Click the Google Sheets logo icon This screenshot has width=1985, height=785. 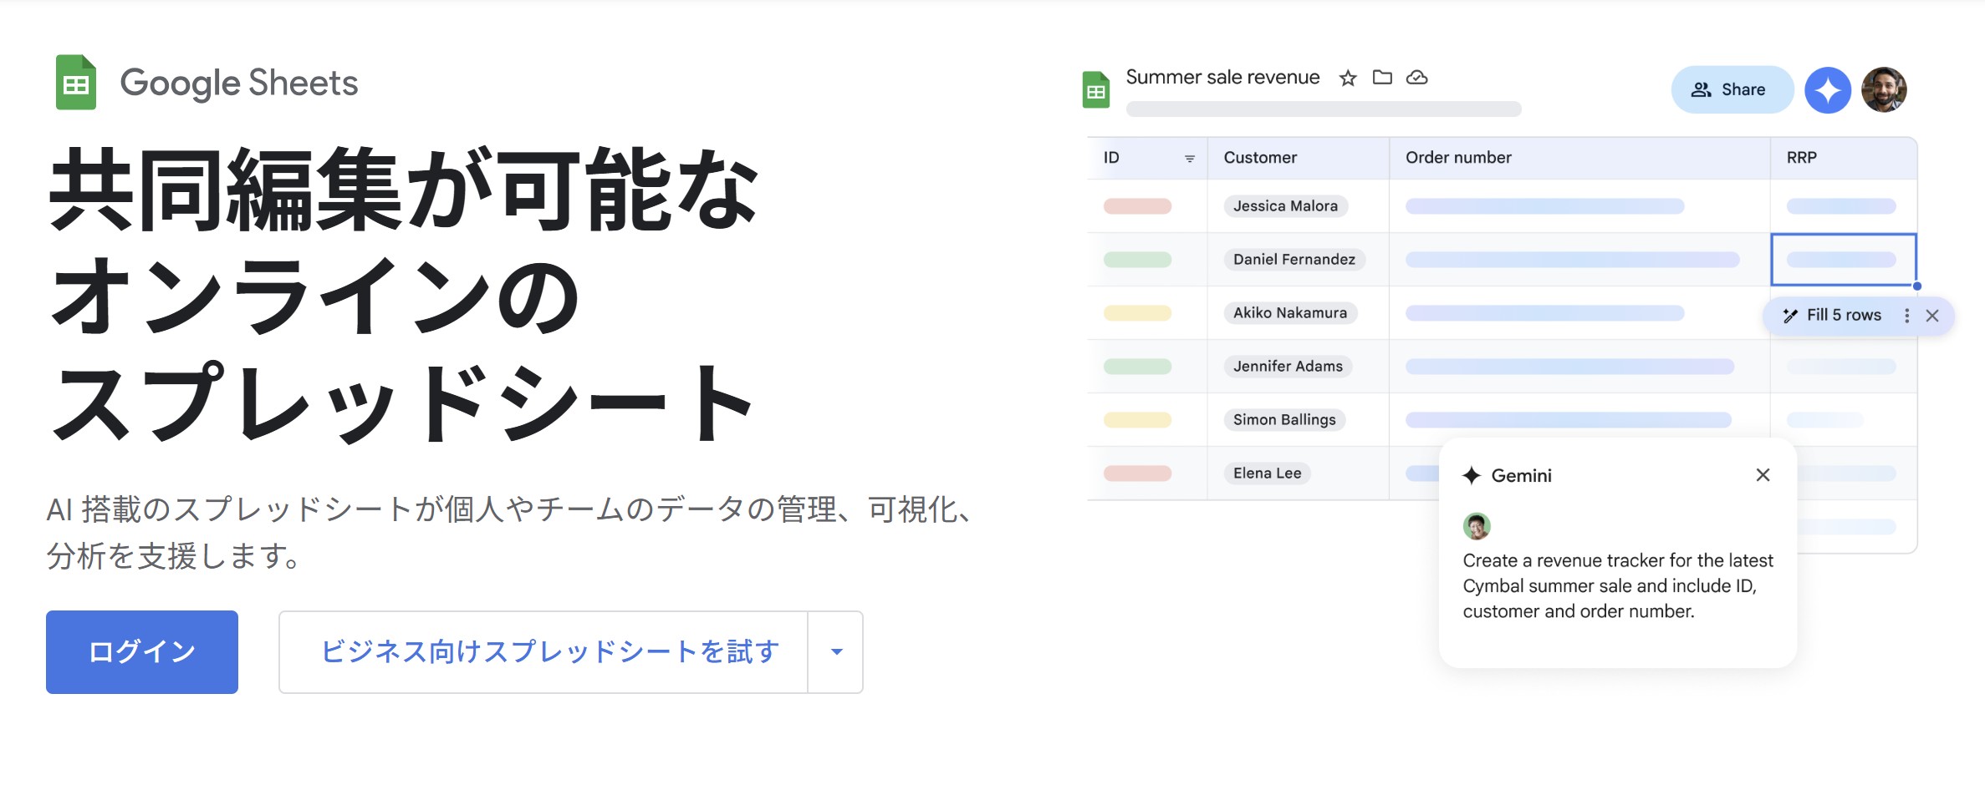75,83
